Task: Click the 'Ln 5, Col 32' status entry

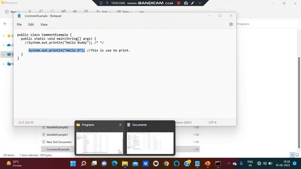Action: (26, 123)
